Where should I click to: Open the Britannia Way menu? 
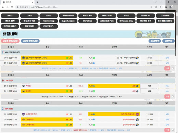point(126,21)
